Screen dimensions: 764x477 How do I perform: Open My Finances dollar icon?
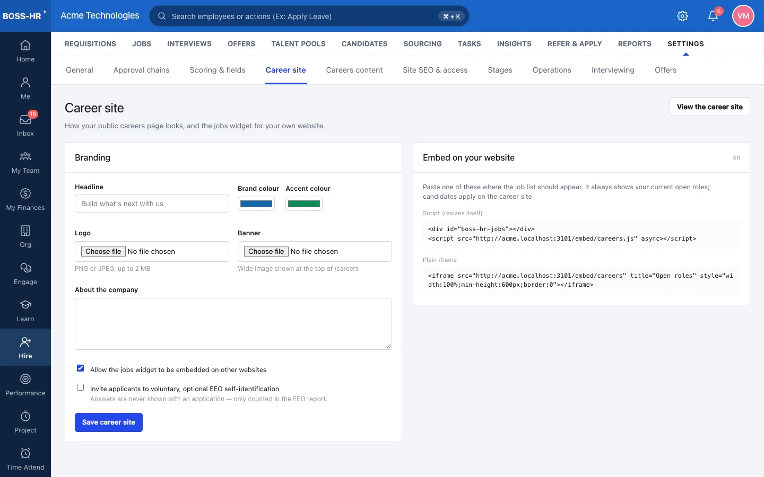pos(25,193)
